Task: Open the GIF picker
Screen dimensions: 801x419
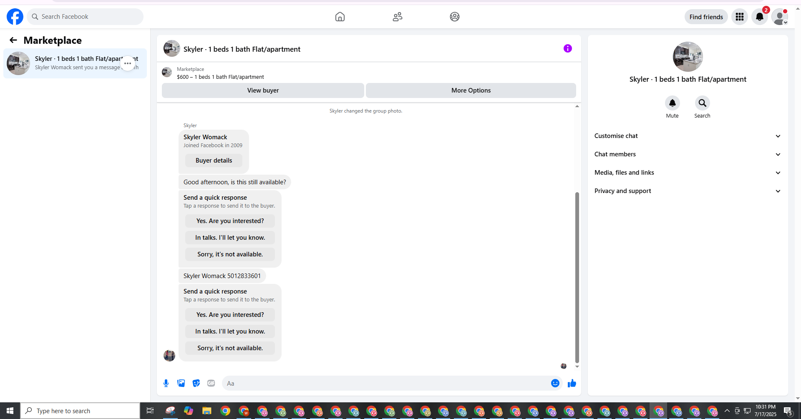Action: 211,383
